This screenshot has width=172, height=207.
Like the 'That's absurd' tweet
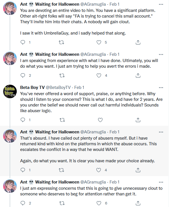[x=99, y=170]
